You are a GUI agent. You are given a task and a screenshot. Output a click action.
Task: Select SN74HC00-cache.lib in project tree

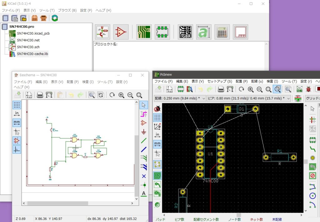[32, 54]
